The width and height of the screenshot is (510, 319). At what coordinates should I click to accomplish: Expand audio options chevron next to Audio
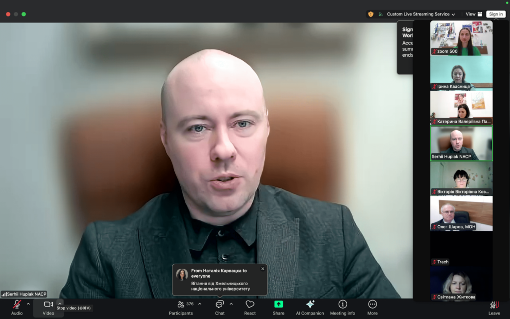[28, 304]
